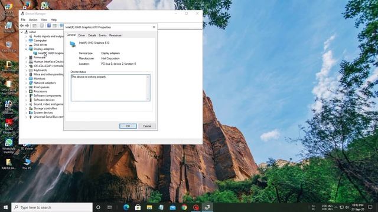Expand the Firmware category
The height and width of the screenshot is (212, 378).
26,58
